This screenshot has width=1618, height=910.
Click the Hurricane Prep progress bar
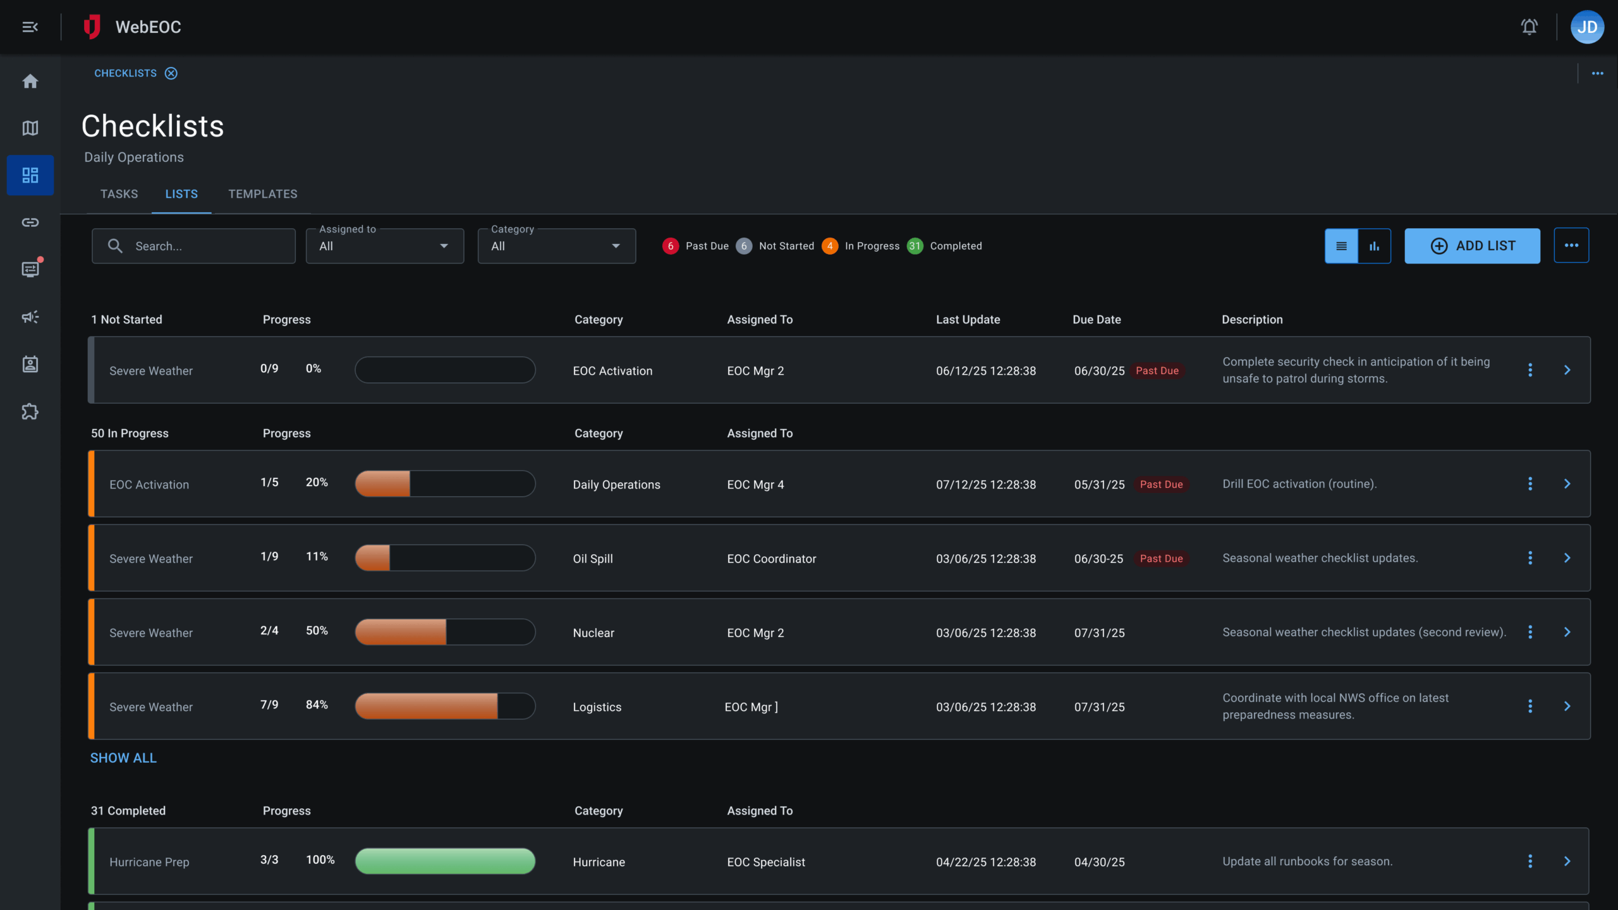[x=444, y=861]
